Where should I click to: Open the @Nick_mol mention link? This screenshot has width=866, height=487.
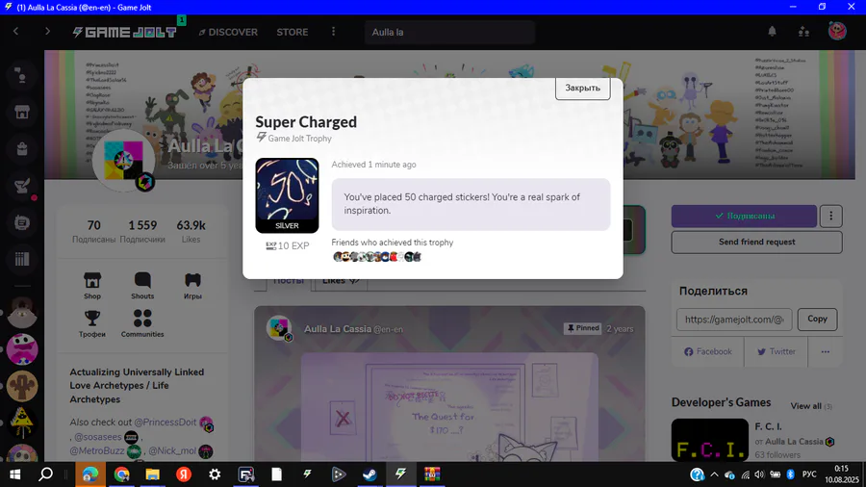point(172,451)
